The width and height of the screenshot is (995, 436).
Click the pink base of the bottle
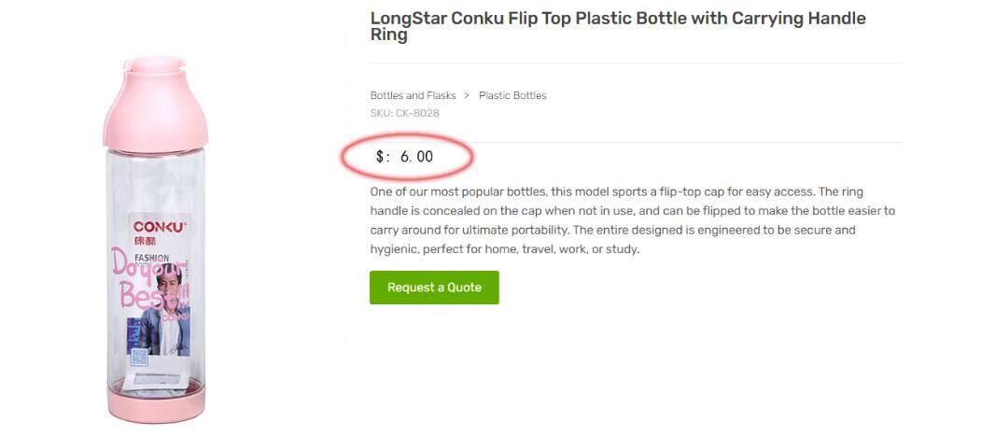[156, 404]
